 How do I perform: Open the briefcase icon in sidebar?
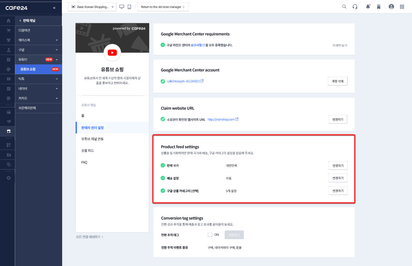click(8, 112)
